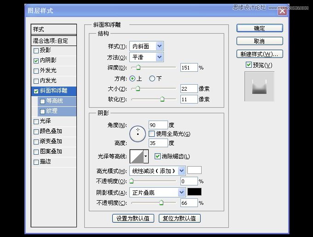
Task: Expand the 光泽等高线 gloss contour picker arrow
Action: click(146, 156)
